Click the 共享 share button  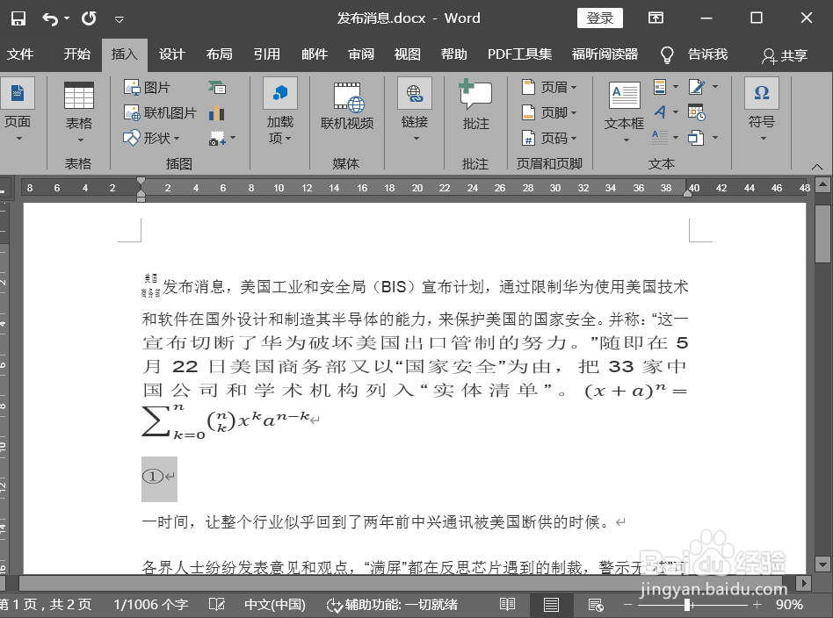coord(785,55)
